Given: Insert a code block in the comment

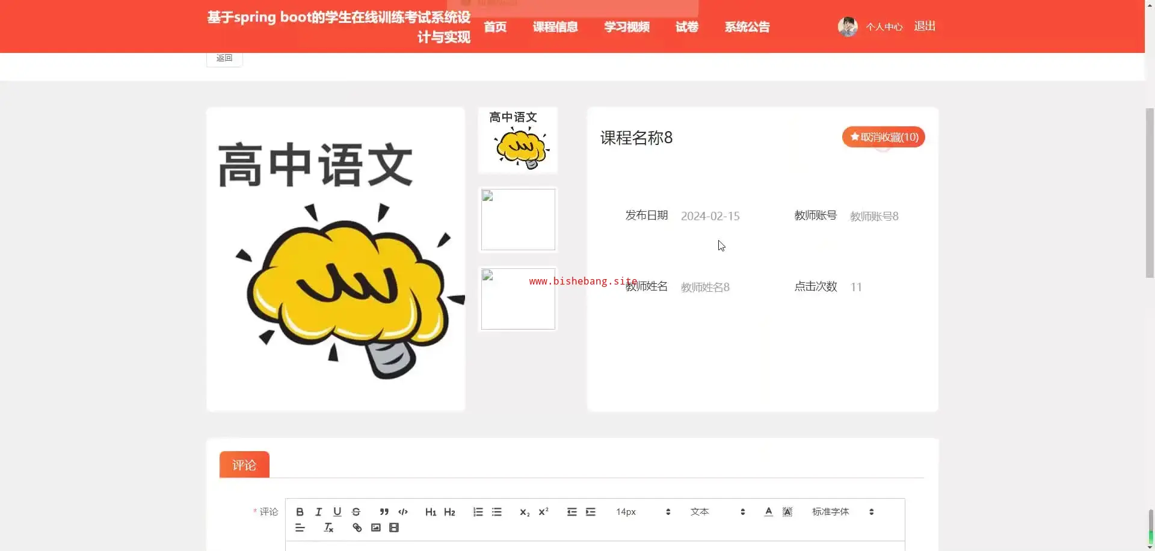Looking at the screenshot, I should (403, 512).
